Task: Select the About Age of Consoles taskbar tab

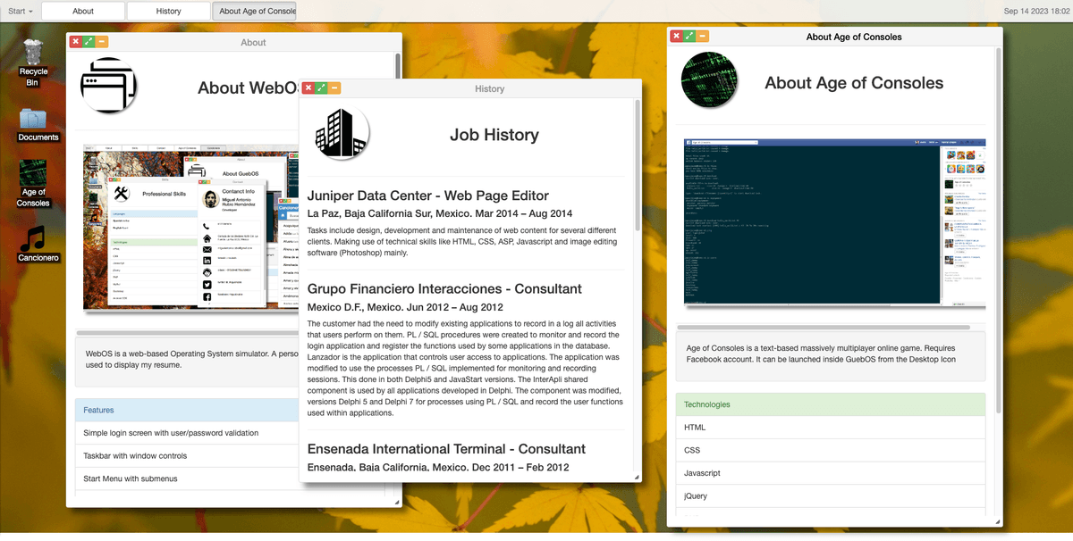Action: coord(254,11)
